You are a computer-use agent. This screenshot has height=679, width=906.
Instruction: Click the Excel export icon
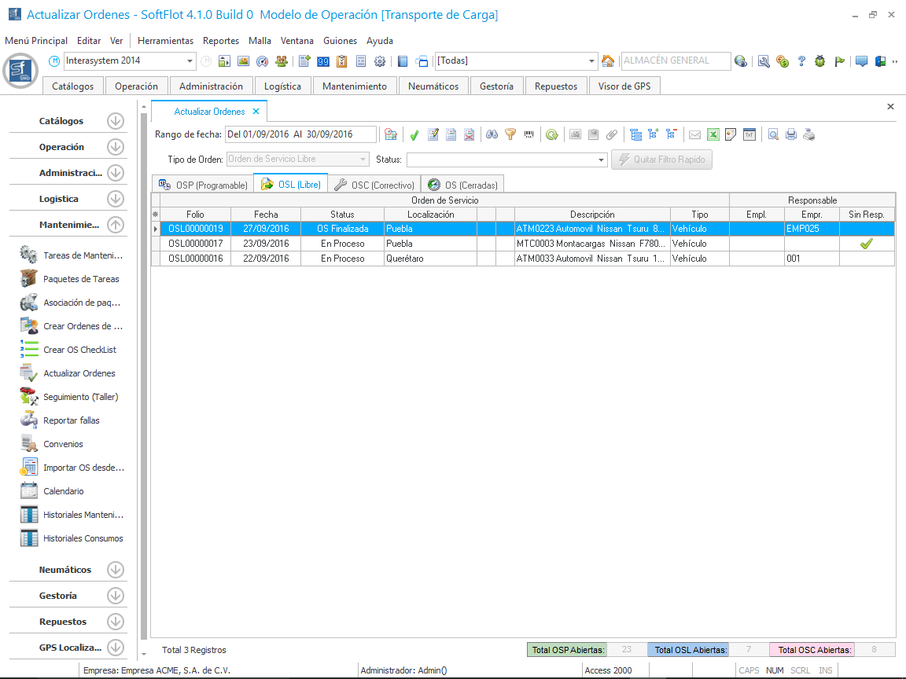[713, 135]
